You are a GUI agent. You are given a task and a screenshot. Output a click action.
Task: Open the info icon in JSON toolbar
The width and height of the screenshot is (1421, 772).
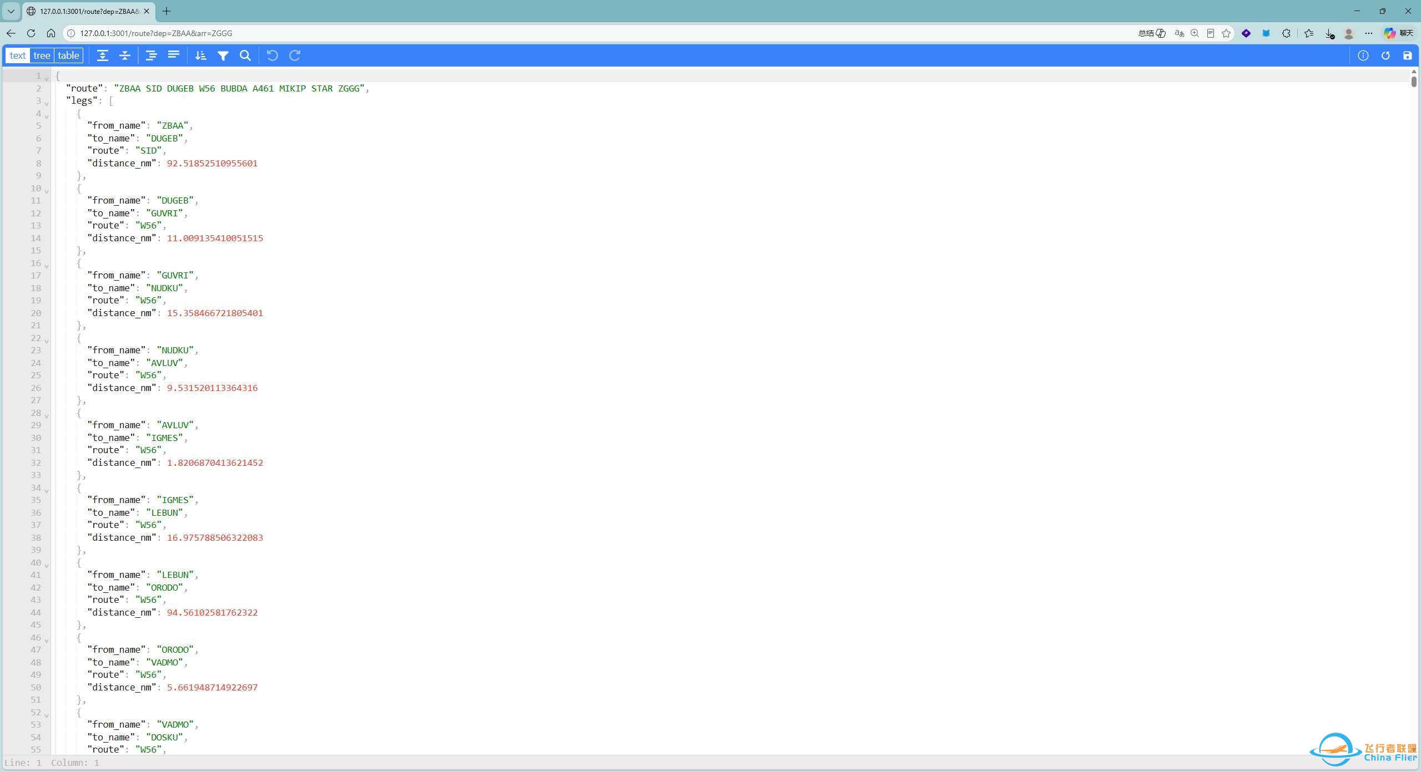[x=1363, y=55]
